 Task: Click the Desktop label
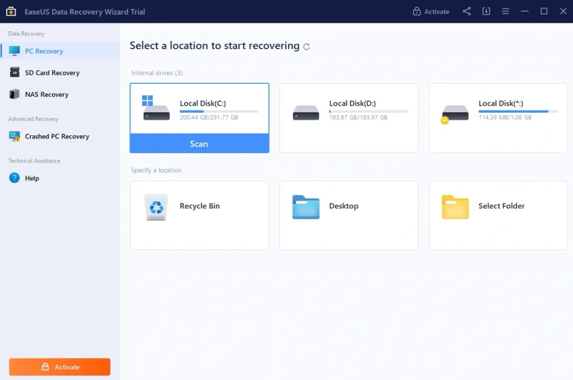344,206
